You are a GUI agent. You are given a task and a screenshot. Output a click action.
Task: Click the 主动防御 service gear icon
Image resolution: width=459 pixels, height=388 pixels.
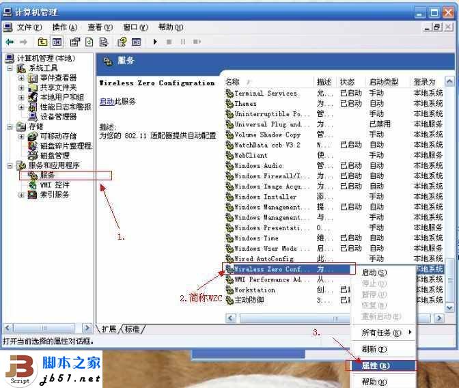(x=229, y=300)
